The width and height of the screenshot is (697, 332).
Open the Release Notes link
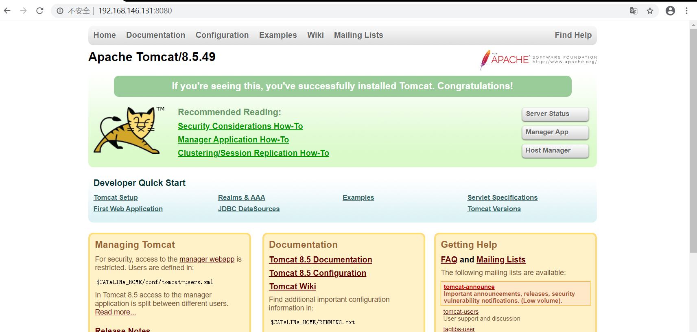(122, 330)
